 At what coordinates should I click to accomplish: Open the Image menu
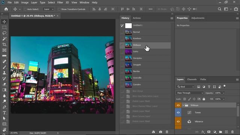[25, 3]
